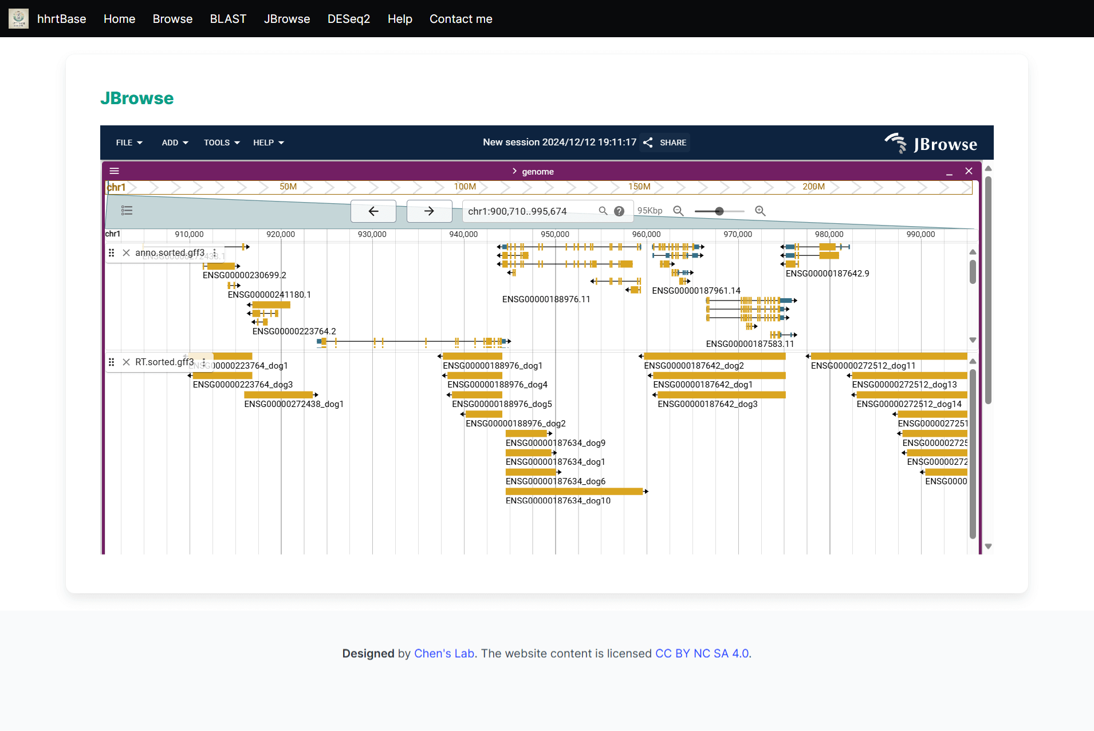The image size is (1094, 731).
Task: Open the Contact me nav item
Action: [x=461, y=19]
